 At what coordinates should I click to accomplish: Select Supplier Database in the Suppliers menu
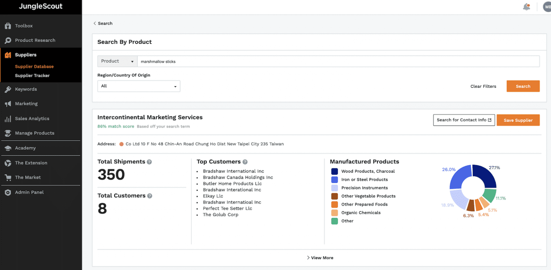tap(34, 66)
